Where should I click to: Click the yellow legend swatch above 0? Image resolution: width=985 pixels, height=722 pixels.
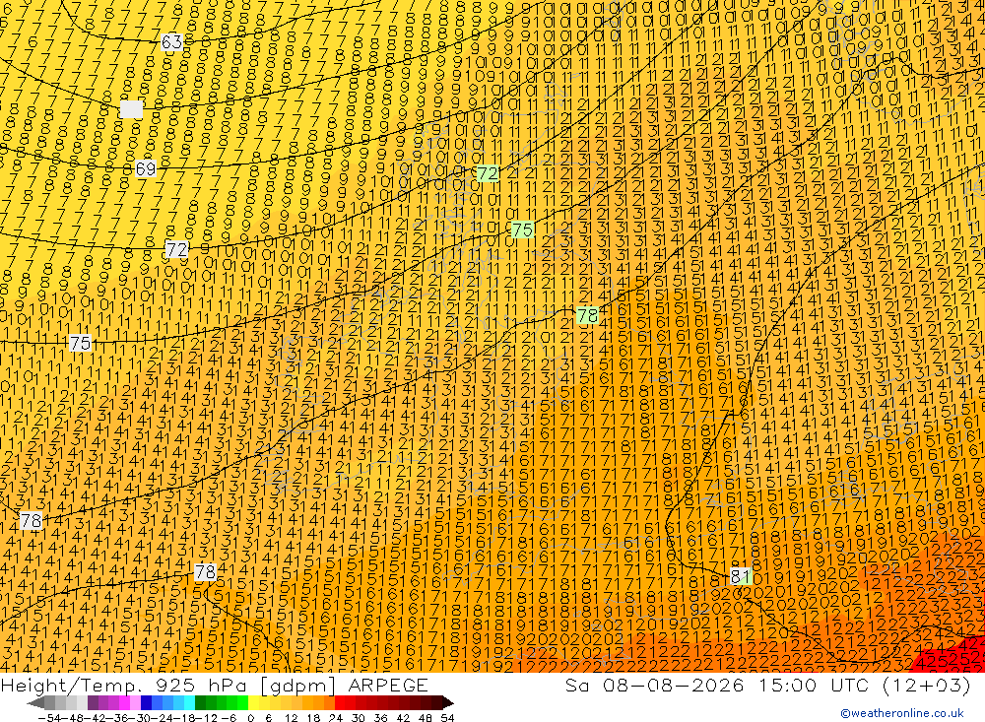pyautogui.click(x=254, y=703)
